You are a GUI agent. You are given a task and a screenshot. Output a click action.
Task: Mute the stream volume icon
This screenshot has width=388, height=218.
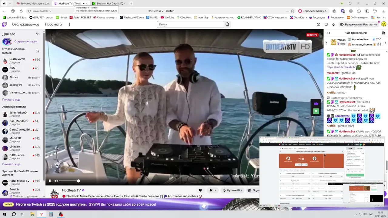click(56, 181)
